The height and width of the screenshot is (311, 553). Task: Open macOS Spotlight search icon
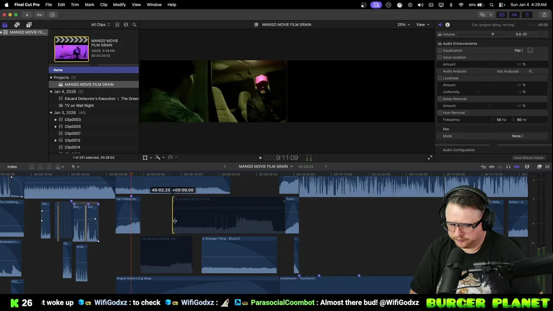[492, 5]
